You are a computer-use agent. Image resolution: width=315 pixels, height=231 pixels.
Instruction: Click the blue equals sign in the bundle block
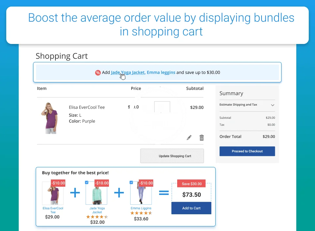(x=163, y=193)
